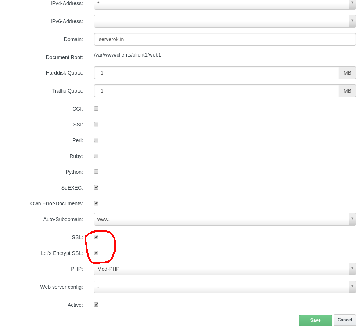Disable Own Error-Documents
The width and height of the screenshot is (359, 335).
(x=96, y=203)
